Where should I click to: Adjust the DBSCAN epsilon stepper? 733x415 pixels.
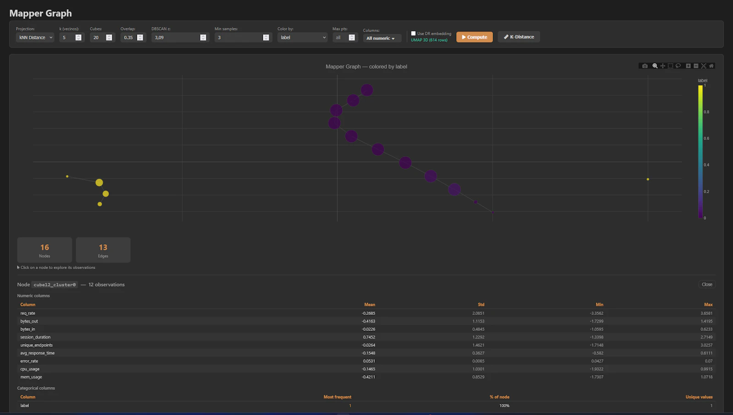[x=203, y=38]
